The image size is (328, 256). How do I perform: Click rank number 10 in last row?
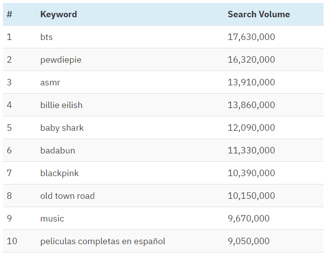[12, 241]
